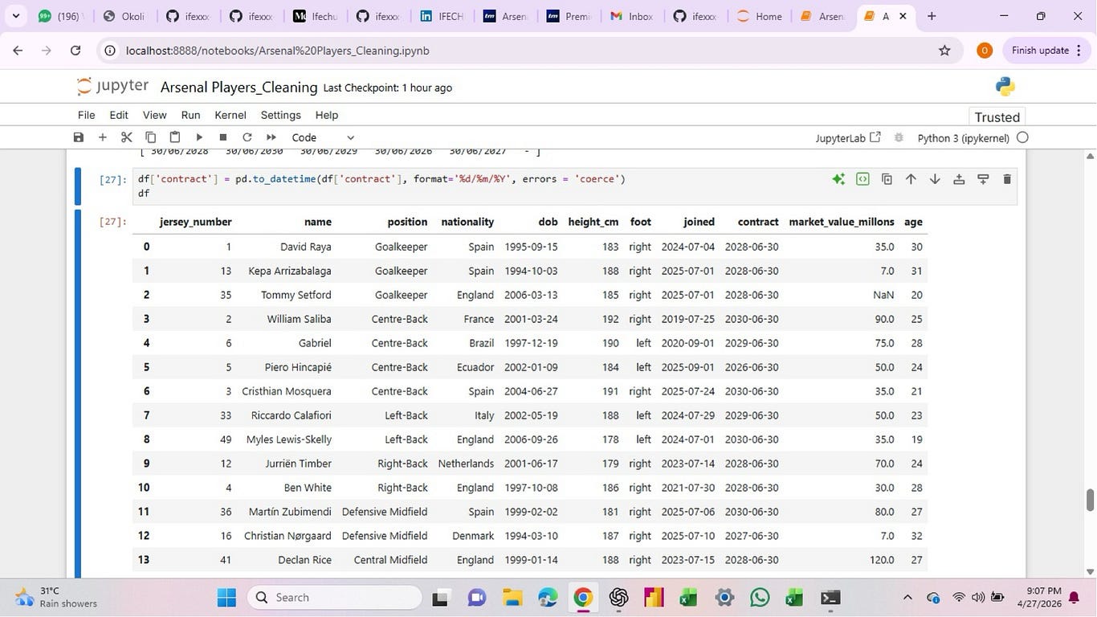Click the debugger bug icon near JupyterLab
1097x617 pixels.
pos(899,137)
